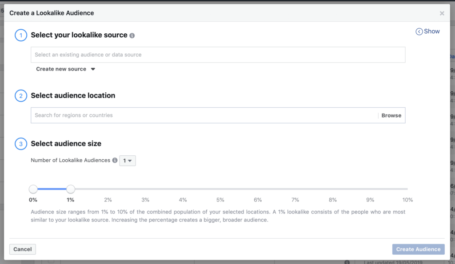The image size is (455, 264).
Task: Click the Browse button for locations
Action: [x=391, y=115]
